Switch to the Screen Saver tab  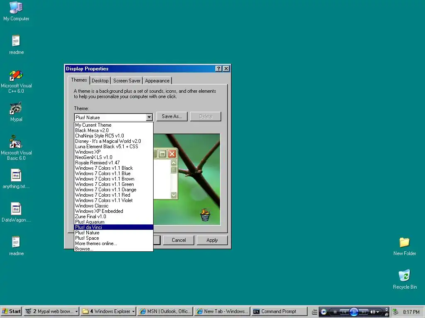point(127,81)
